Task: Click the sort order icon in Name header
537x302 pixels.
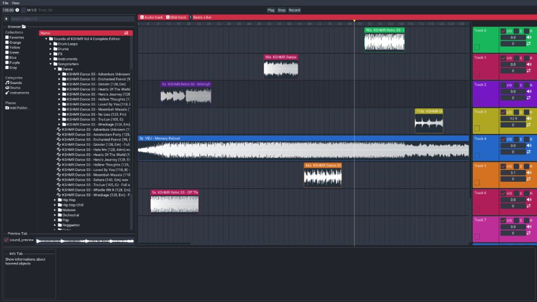Action: point(126,33)
